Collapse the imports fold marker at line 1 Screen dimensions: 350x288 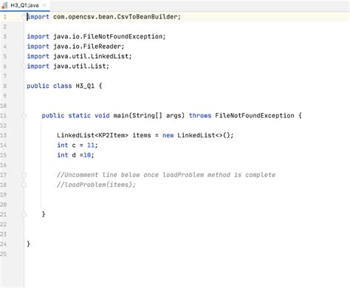click(x=24, y=17)
